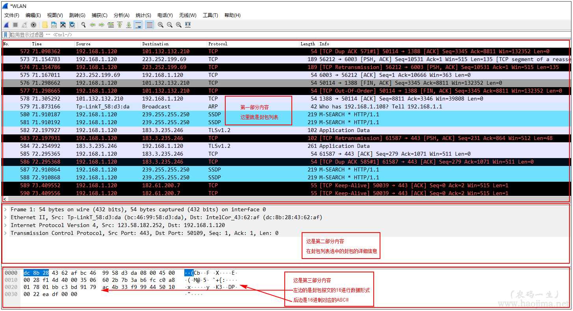Focus the display filter input field
This screenshot has height=311, width=573.
click(290, 35)
